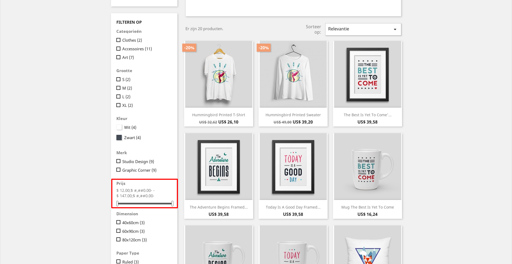Tick the size L checkbox

[x=118, y=97]
